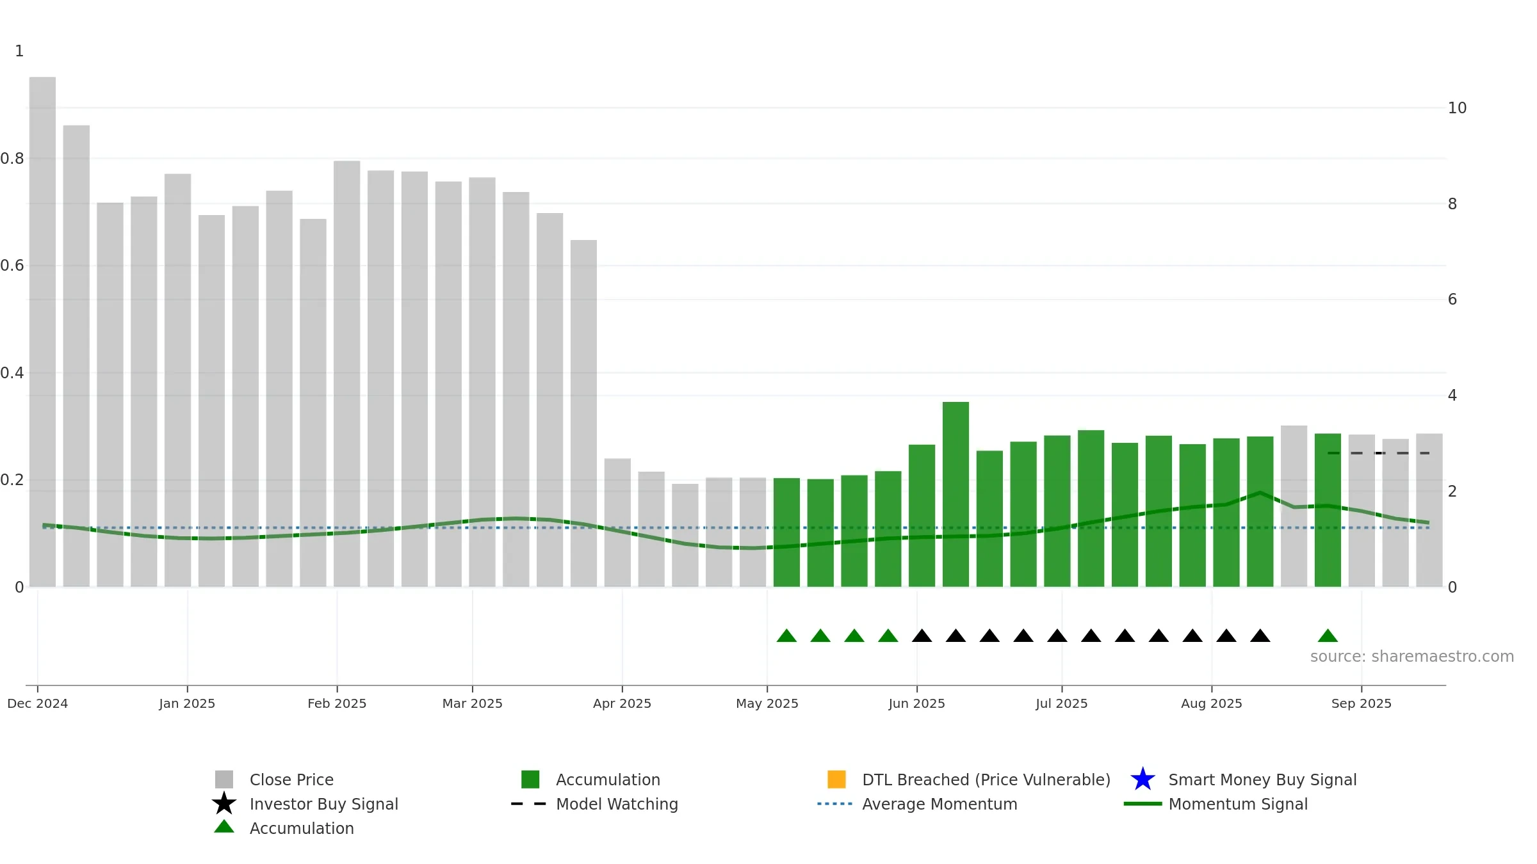Click the first green accumulation triangle marker
This screenshot has width=1537, height=864.
click(x=786, y=636)
